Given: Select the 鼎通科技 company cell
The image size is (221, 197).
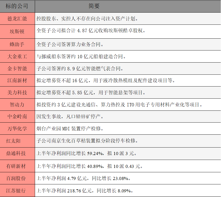Looking at the screenshot, I should tap(17, 153).
